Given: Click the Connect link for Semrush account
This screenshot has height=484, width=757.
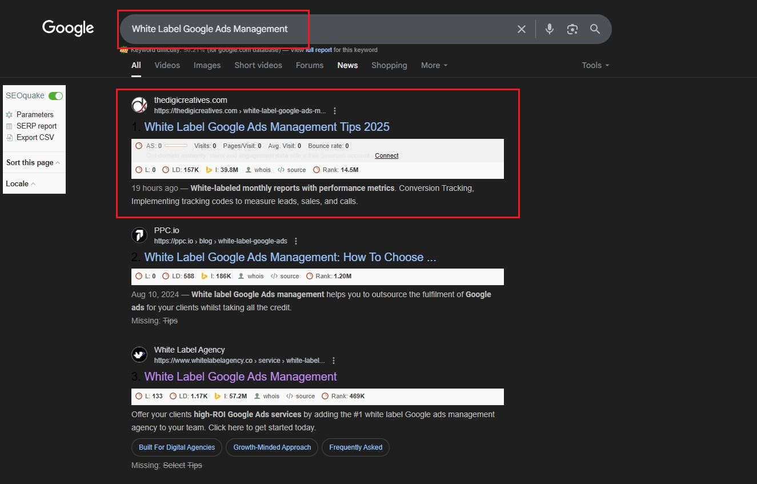Looking at the screenshot, I should 386,155.
